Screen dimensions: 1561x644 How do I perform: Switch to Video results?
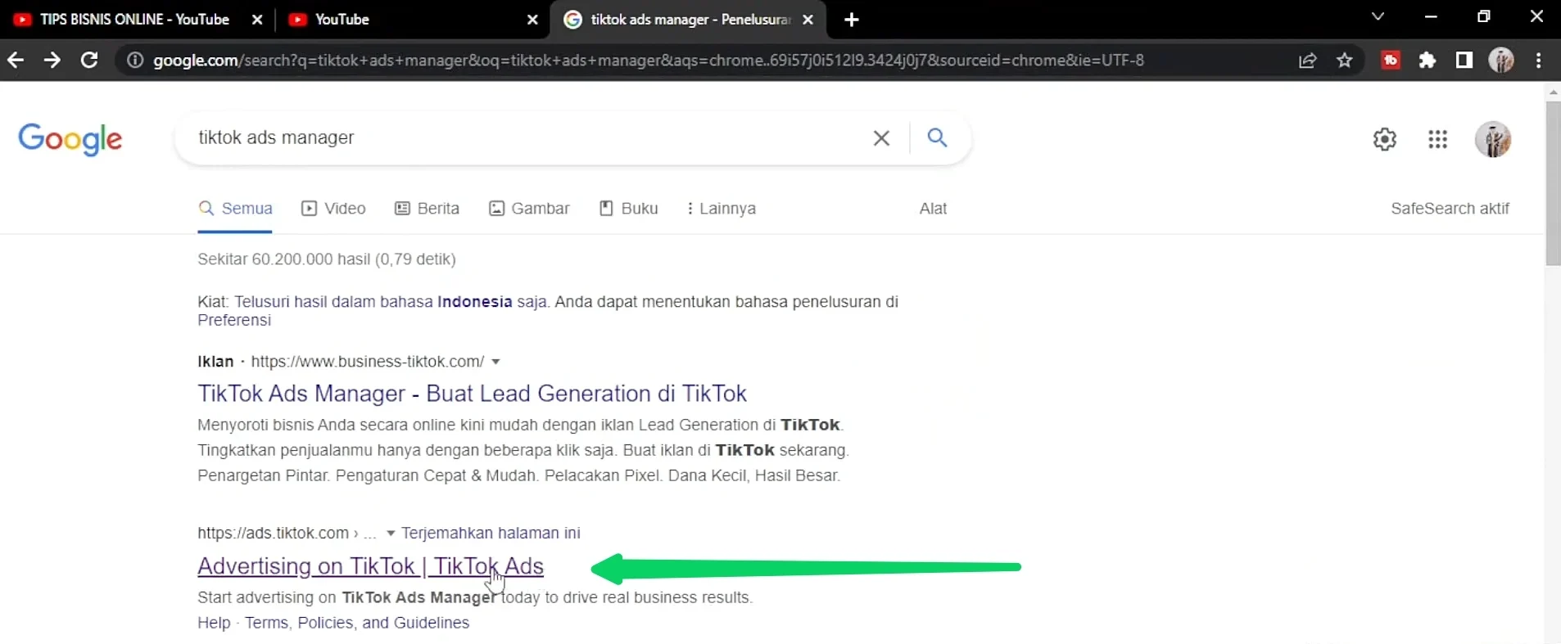pyautogui.click(x=333, y=209)
